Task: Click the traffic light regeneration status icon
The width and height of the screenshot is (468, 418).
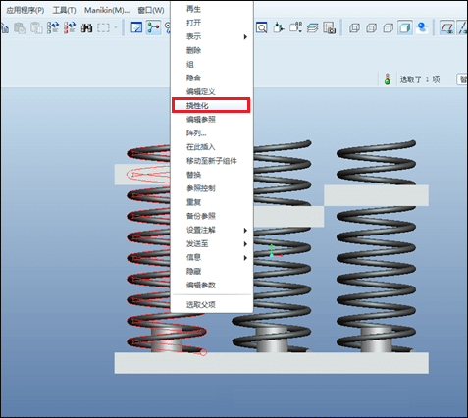Action: coord(388,79)
